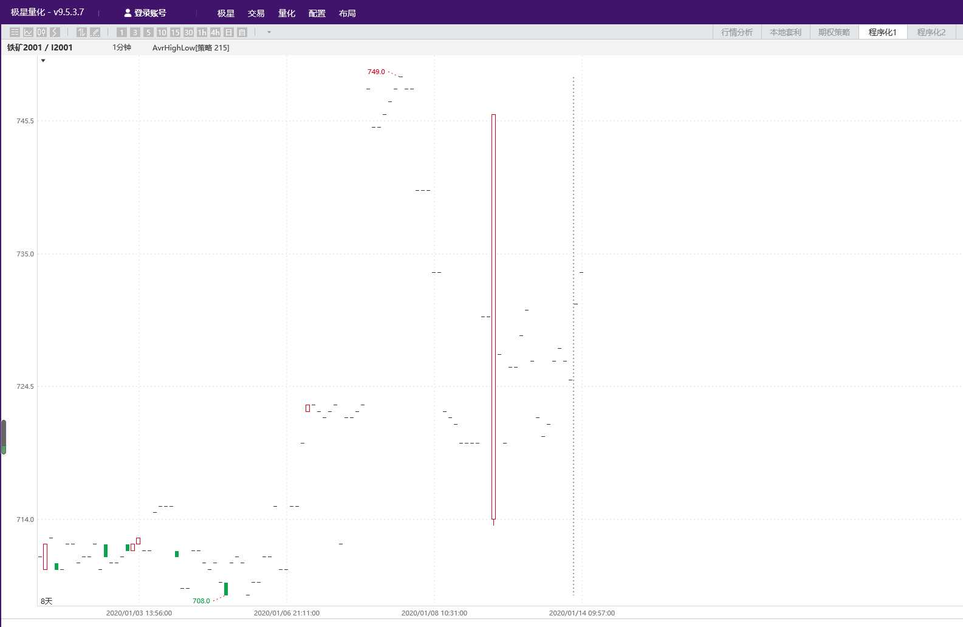The width and height of the screenshot is (963, 627).
Task: Switch to the 行情分析 tab
Action: click(x=737, y=32)
